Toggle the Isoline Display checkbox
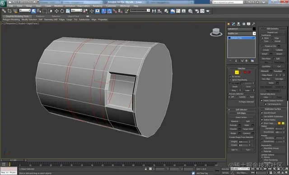The height and width of the screenshot is (175, 289). 262,120
